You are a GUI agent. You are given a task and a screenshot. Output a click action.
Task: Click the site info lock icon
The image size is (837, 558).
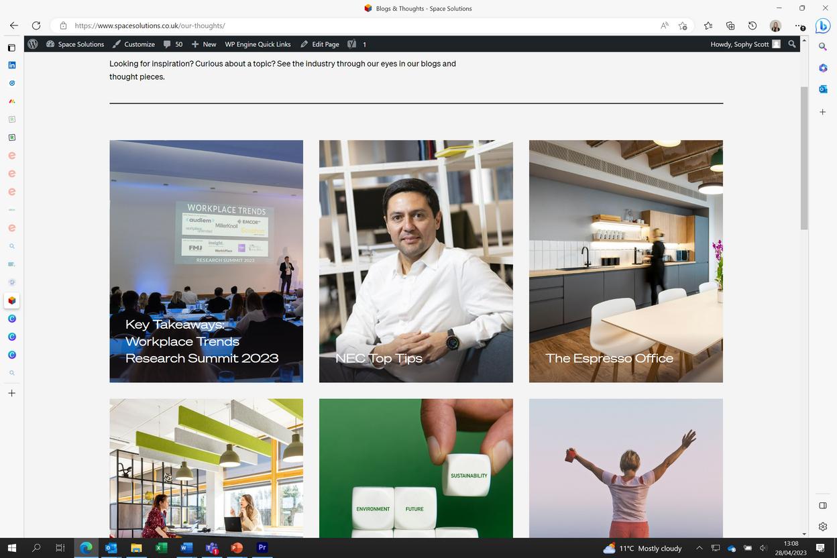pyautogui.click(x=63, y=25)
